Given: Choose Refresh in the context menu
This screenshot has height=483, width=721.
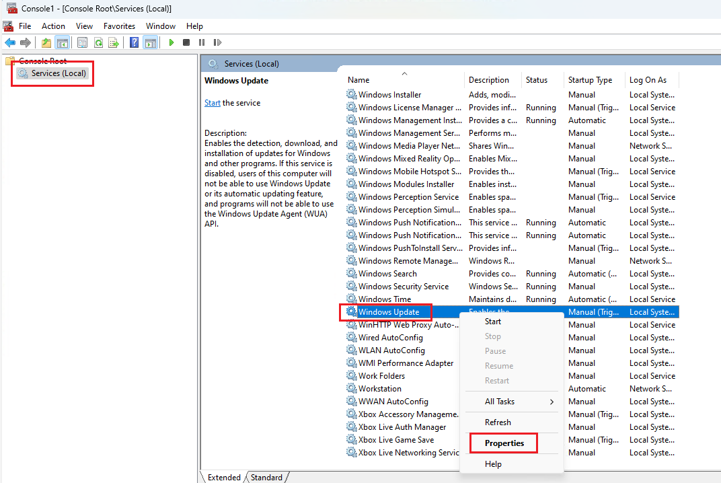Looking at the screenshot, I should (x=512, y=422).
